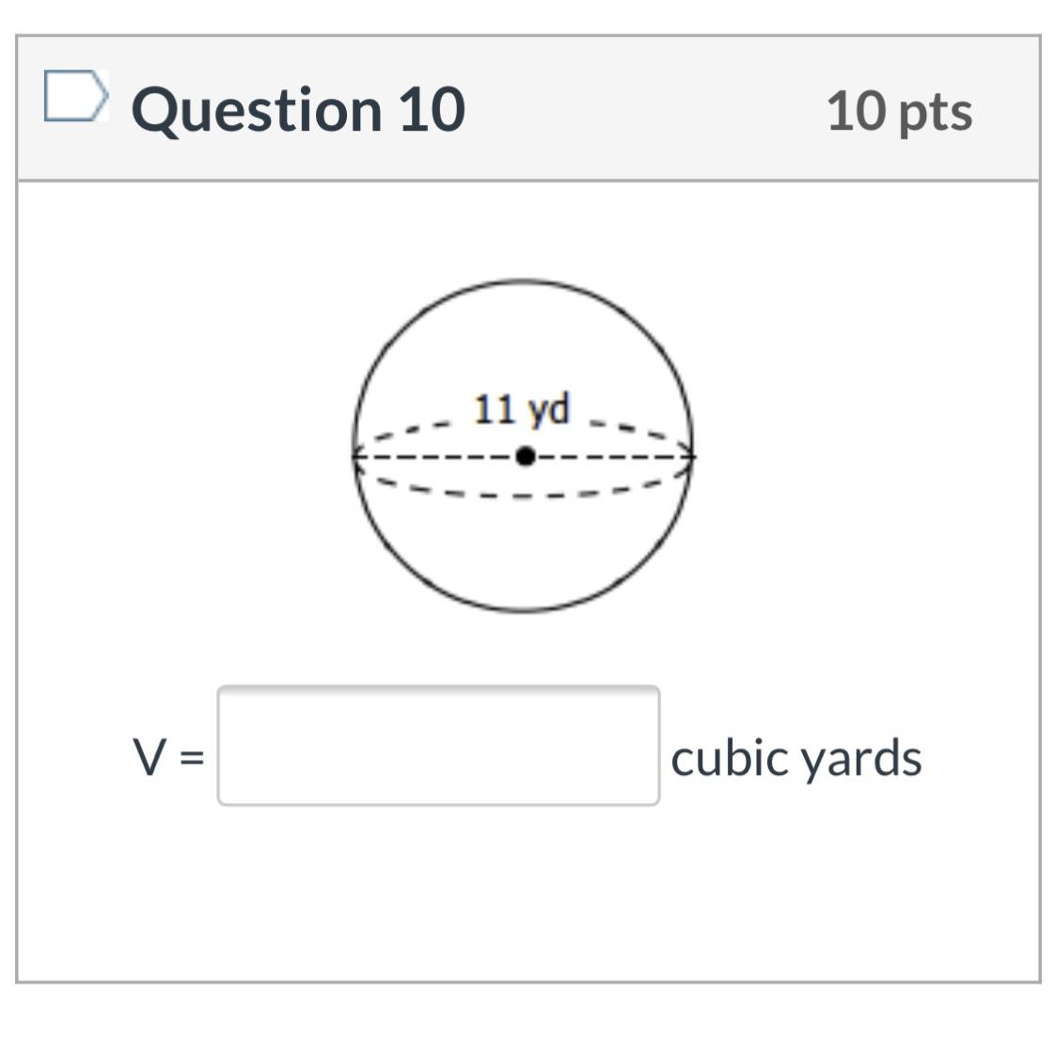Screen dimensions: 1055x1057
Task: Click the right arrowhead of the diameter line
Action: click(688, 457)
